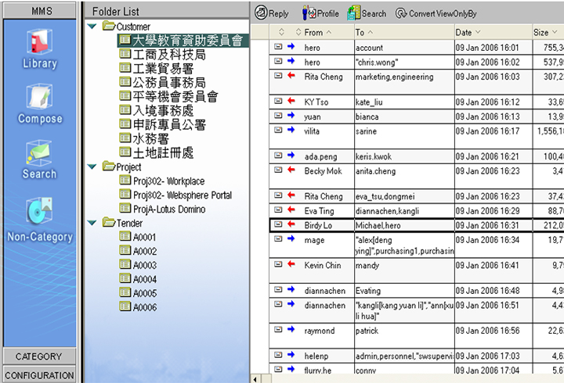
Task: Collapse the Customer folder tree
Action: coord(92,27)
